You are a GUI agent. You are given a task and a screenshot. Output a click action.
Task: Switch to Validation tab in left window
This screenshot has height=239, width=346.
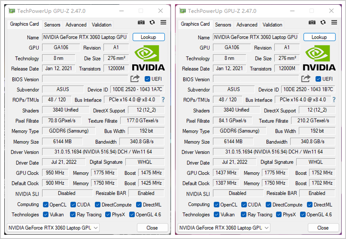coord(101,25)
